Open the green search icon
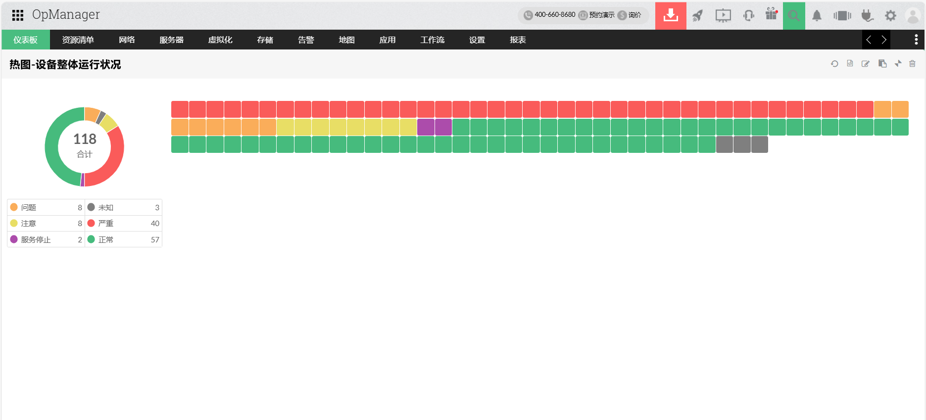926x420 pixels. point(794,15)
